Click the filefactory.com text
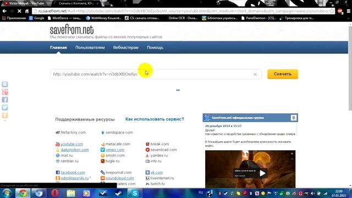Image resolution: width=352 pixels, height=198 pixels. 73,133
